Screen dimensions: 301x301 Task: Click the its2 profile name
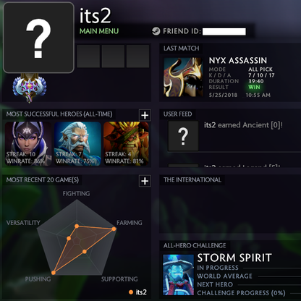coord(95,16)
